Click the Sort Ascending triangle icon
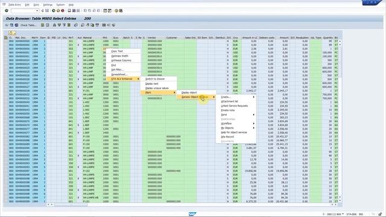The image size is (386, 217). pyautogui.click(x=54, y=25)
